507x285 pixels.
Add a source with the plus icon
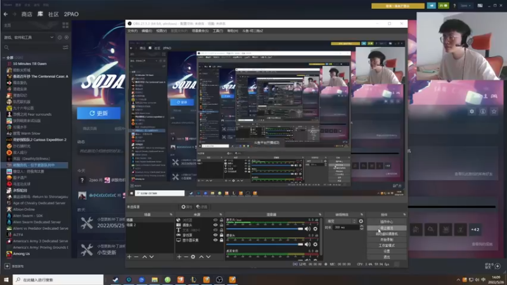[179, 257]
